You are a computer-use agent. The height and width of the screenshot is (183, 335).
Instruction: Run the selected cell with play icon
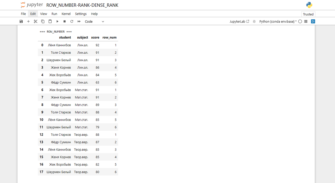coord(57,21)
